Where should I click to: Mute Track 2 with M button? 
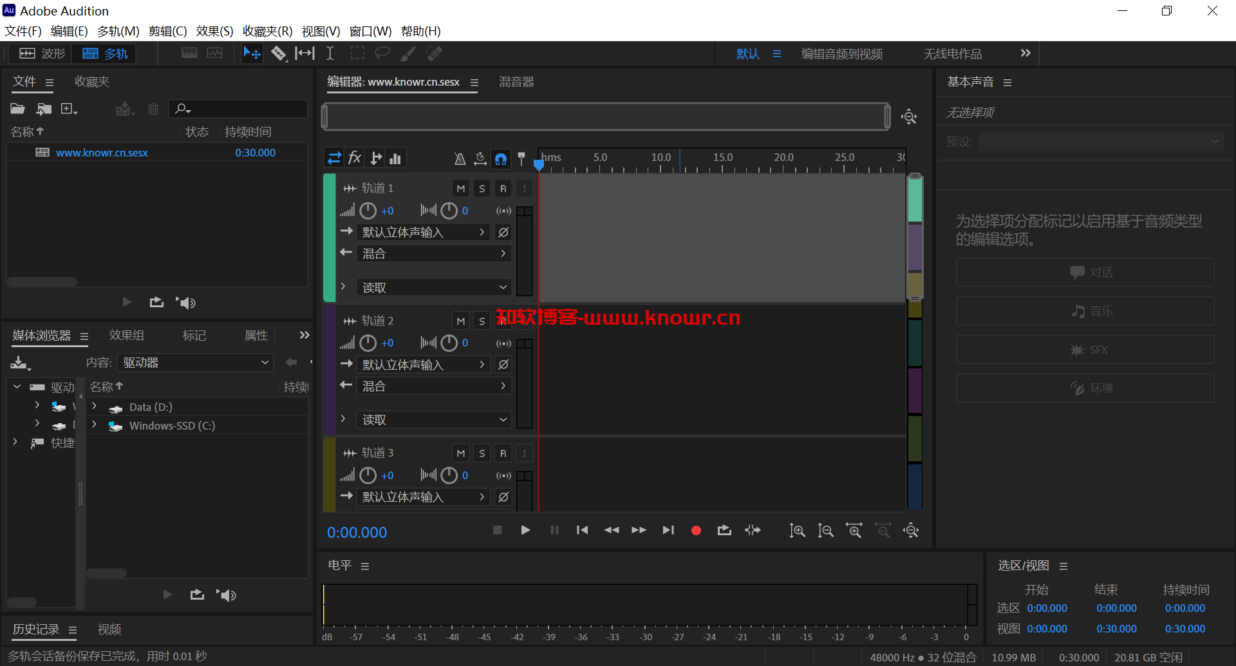click(461, 321)
